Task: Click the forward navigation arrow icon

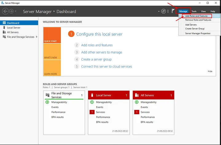Action: point(12,11)
